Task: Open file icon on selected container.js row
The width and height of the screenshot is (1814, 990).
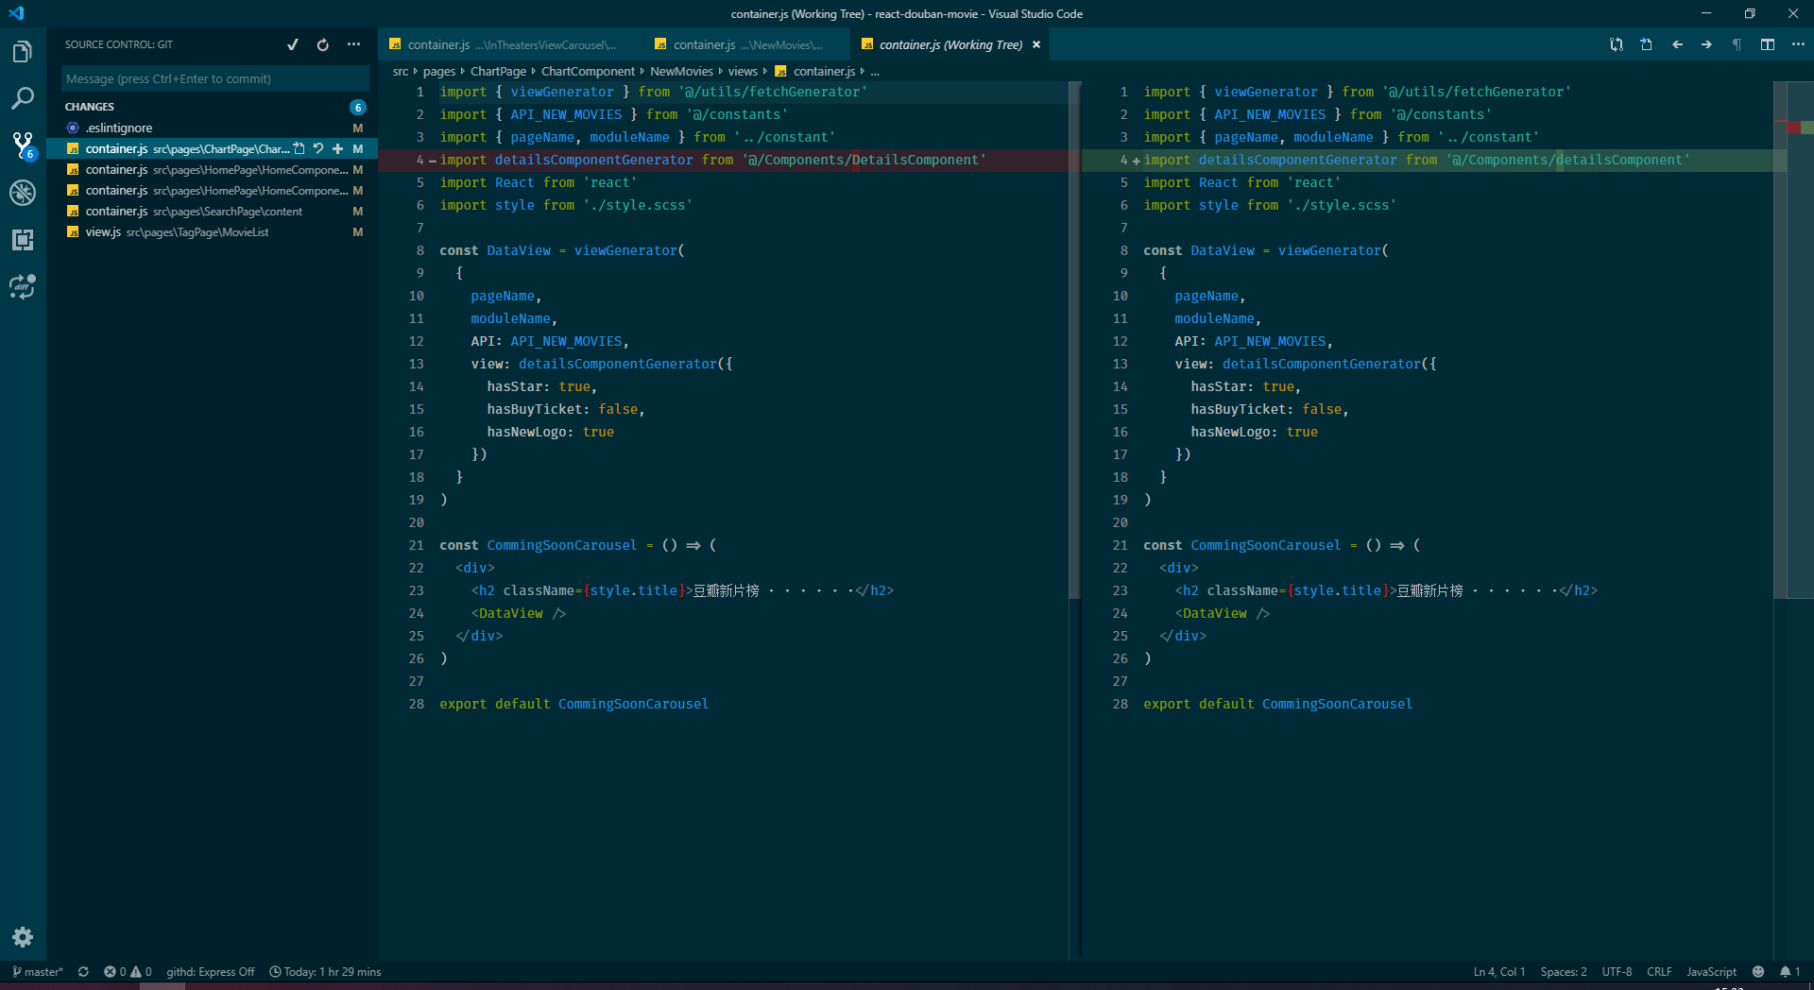Action: click(299, 148)
